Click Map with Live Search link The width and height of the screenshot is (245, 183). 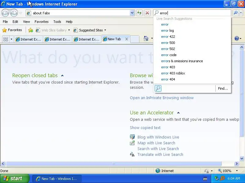156,143
